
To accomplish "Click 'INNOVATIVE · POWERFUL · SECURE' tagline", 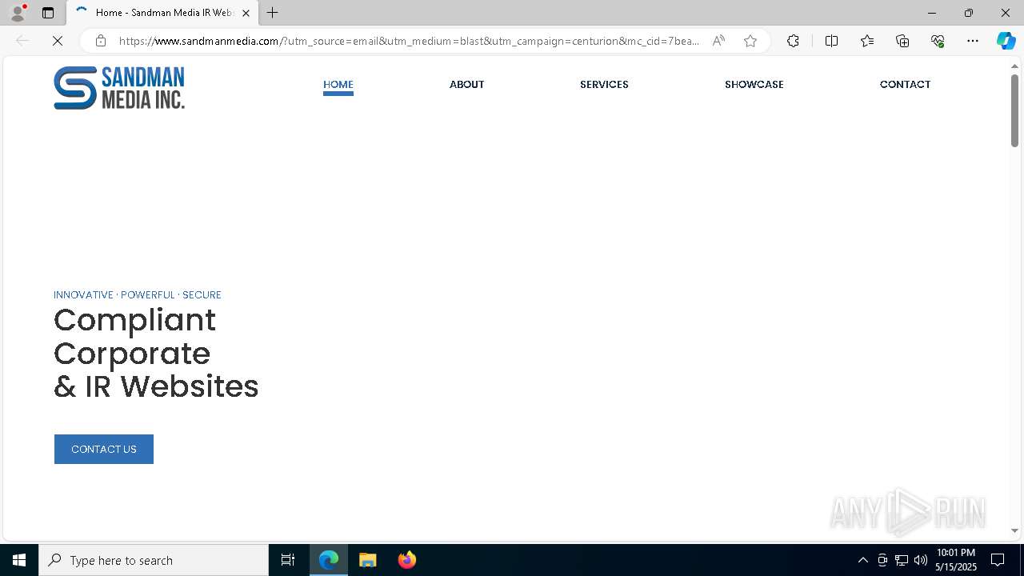I will pyautogui.click(x=138, y=294).
